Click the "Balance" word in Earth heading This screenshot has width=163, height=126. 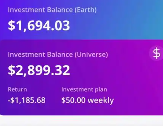(x=60, y=10)
